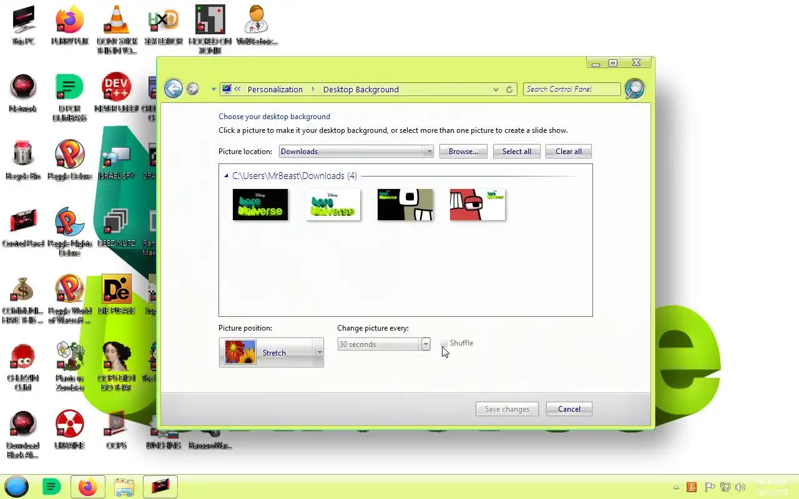This screenshot has width=799, height=499.
Task: Choose the black-and-tan character wallpaper
Action: [x=405, y=205]
